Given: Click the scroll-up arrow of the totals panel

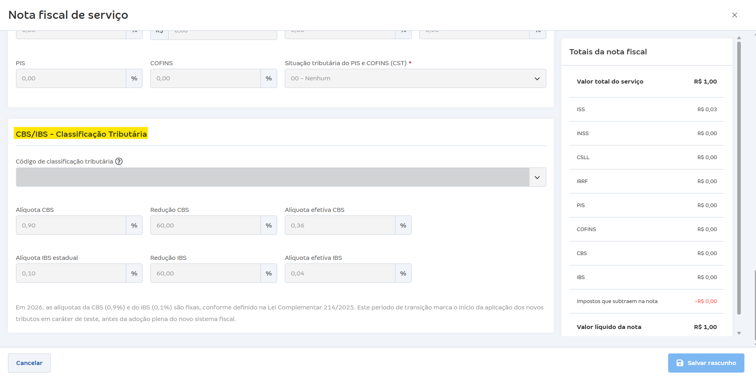Looking at the screenshot, I should pyautogui.click(x=739, y=38).
